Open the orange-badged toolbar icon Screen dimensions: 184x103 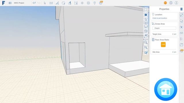point(101,3)
